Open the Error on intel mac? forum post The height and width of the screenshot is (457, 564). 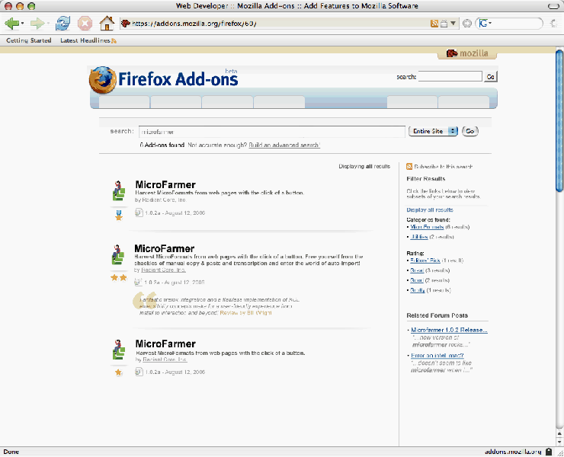(x=437, y=356)
